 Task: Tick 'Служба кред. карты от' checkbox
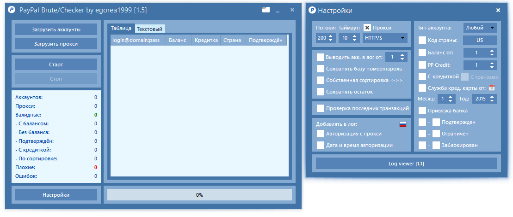tap(422, 88)
